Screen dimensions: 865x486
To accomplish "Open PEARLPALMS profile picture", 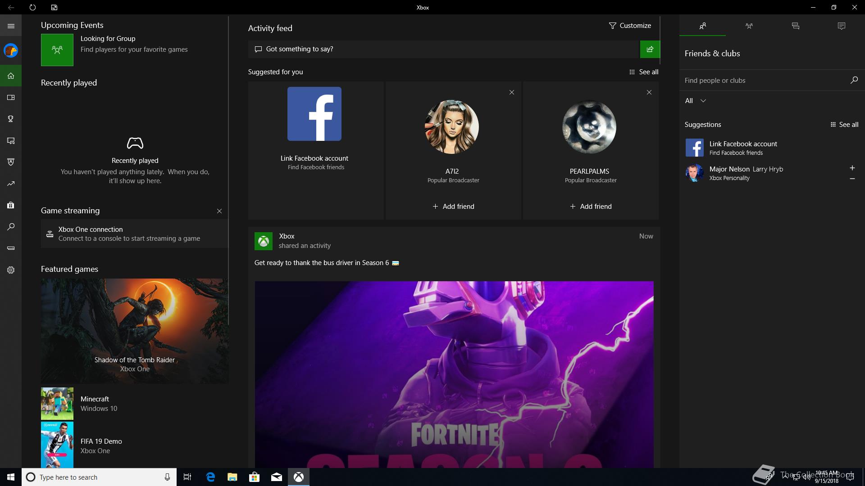I will pyautogui.click(x=589, y=127).
